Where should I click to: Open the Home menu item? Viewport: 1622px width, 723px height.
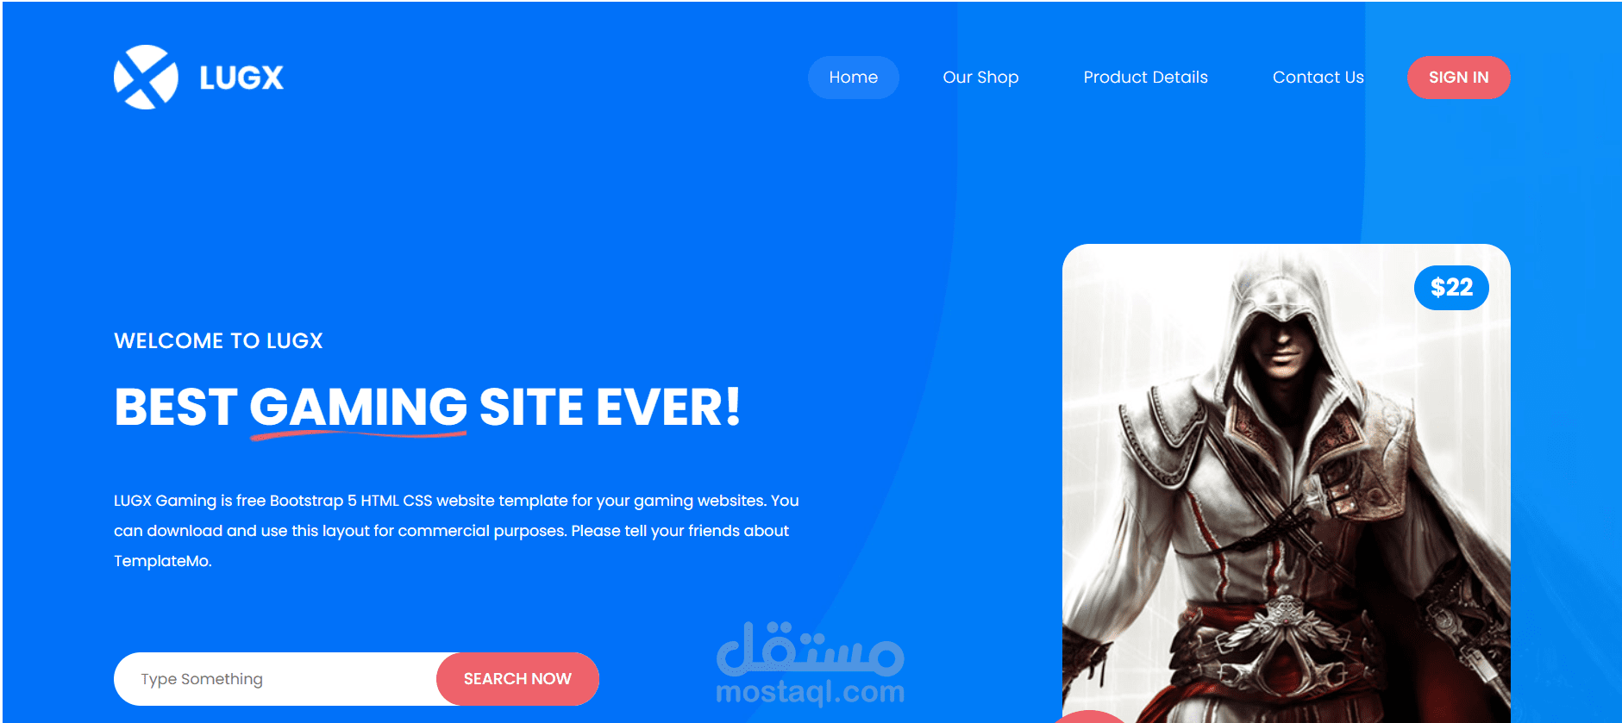853,78
